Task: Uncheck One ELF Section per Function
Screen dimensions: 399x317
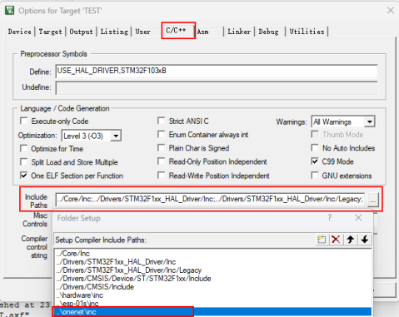Action: [x=24, y=176]
